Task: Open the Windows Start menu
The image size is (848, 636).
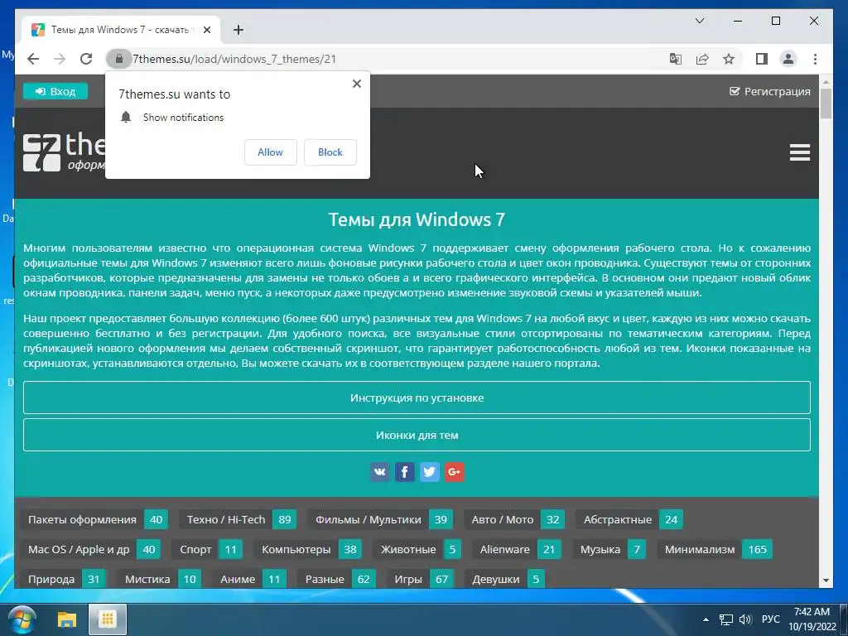Action: (22, 619)
